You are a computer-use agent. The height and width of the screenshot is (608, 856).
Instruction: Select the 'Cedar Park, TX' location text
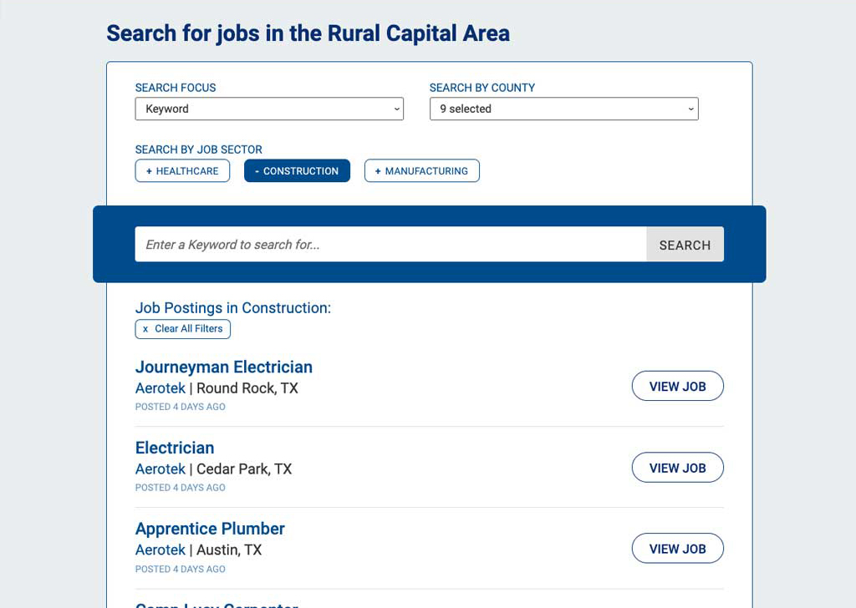click(x=244, y=469)
